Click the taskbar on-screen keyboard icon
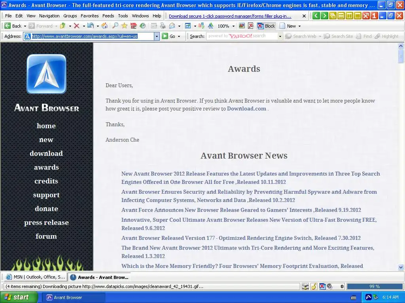This screenshot has height=303, width=405. click(354, 297)
